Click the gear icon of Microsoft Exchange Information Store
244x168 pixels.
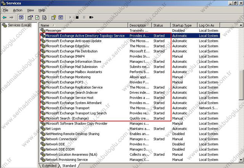point(43,62)
